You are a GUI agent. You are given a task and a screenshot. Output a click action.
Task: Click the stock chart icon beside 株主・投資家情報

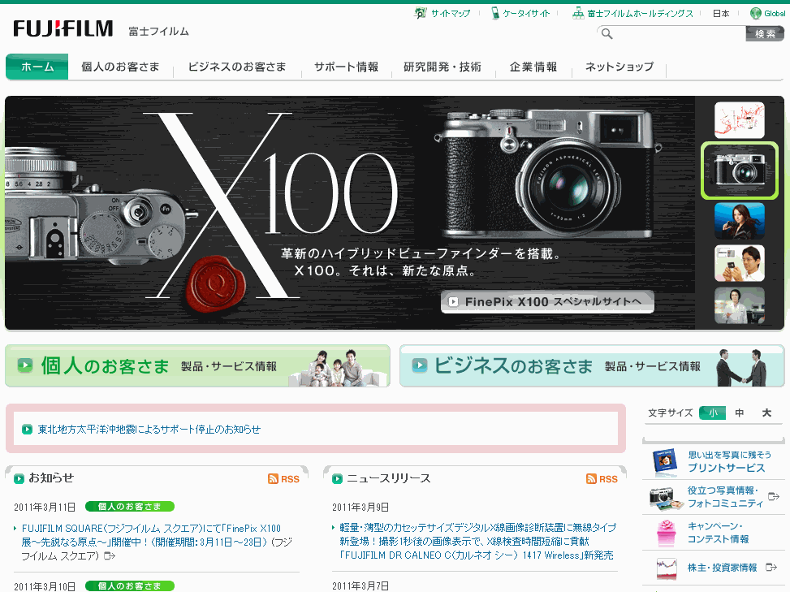[666, 568]
